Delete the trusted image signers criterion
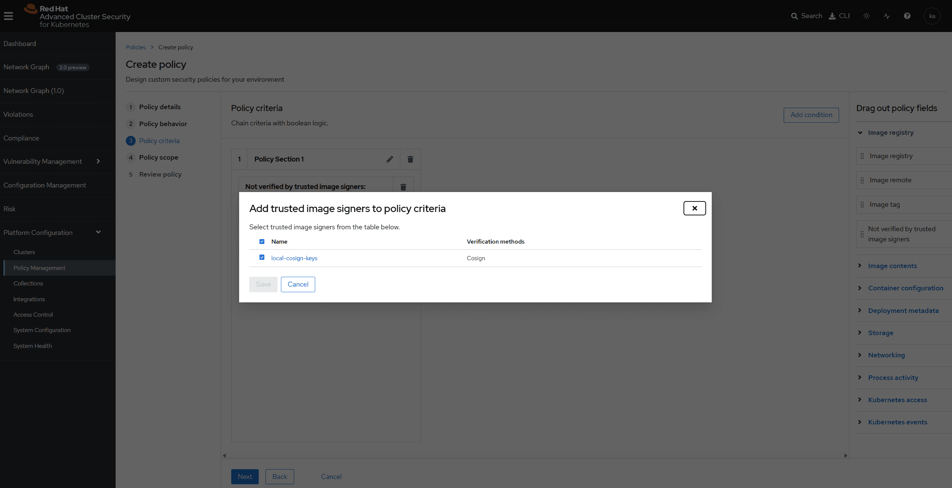 403,187
